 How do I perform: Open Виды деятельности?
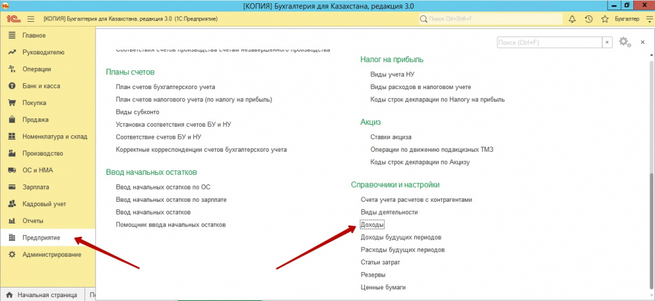pos(389,213)
